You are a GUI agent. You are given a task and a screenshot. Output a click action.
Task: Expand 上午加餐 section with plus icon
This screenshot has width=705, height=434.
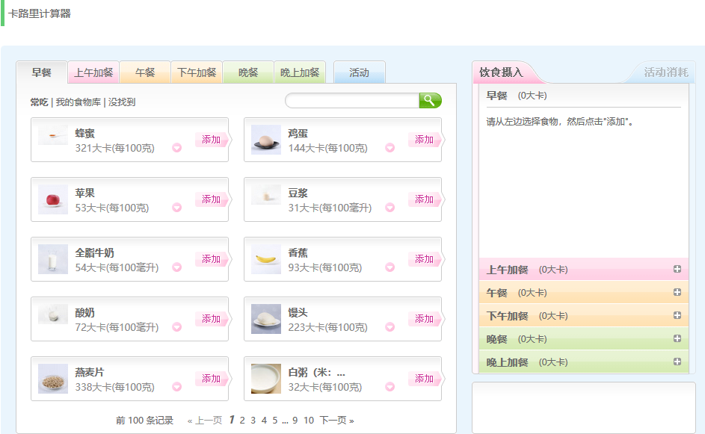pos(677,269)
